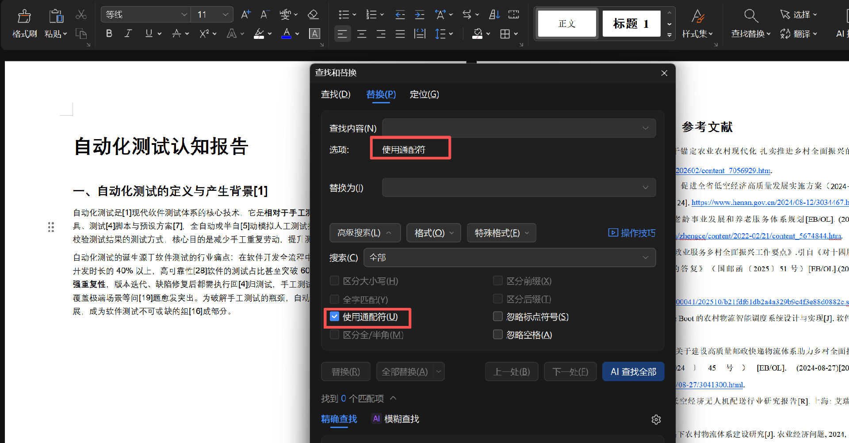Apply the 标题 1 style
Viewport: 849px width, 443px height.
coord(631,23)
